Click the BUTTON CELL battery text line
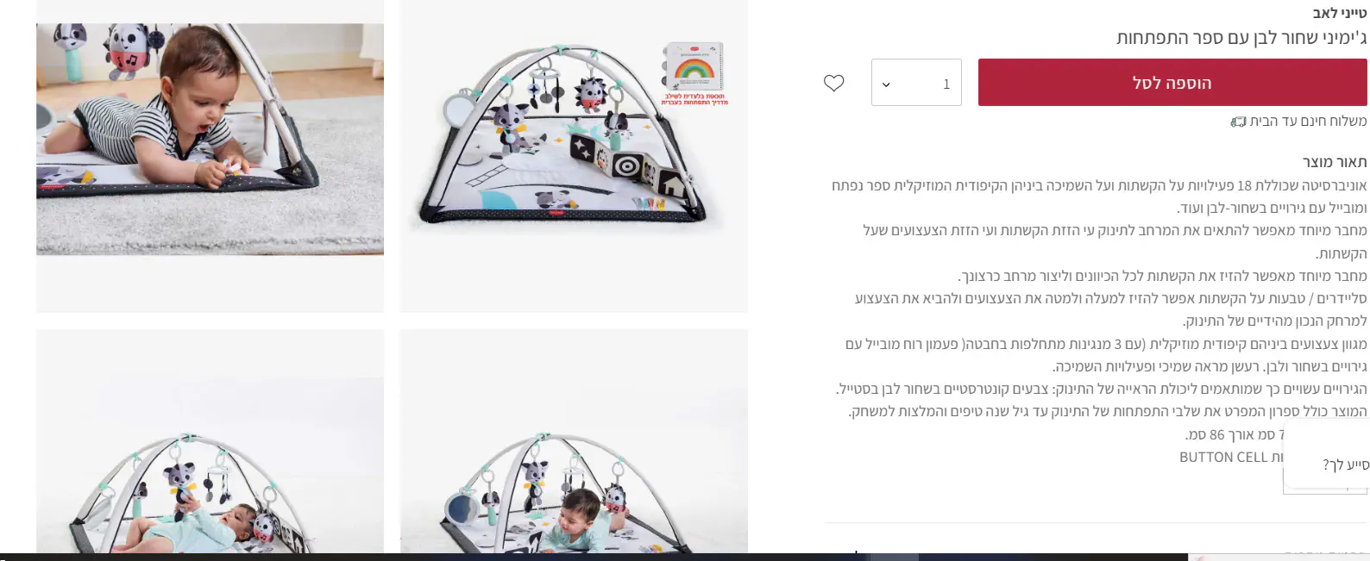Viewport: 1370px width, 561px height. click(1231, 457)
